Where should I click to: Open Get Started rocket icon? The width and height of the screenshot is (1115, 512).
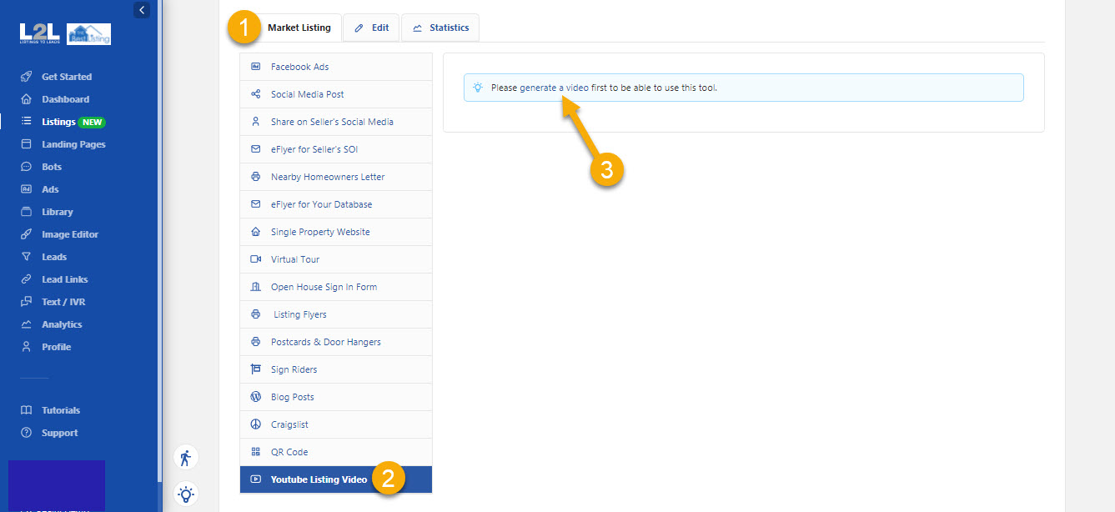(x=27, y=77)
